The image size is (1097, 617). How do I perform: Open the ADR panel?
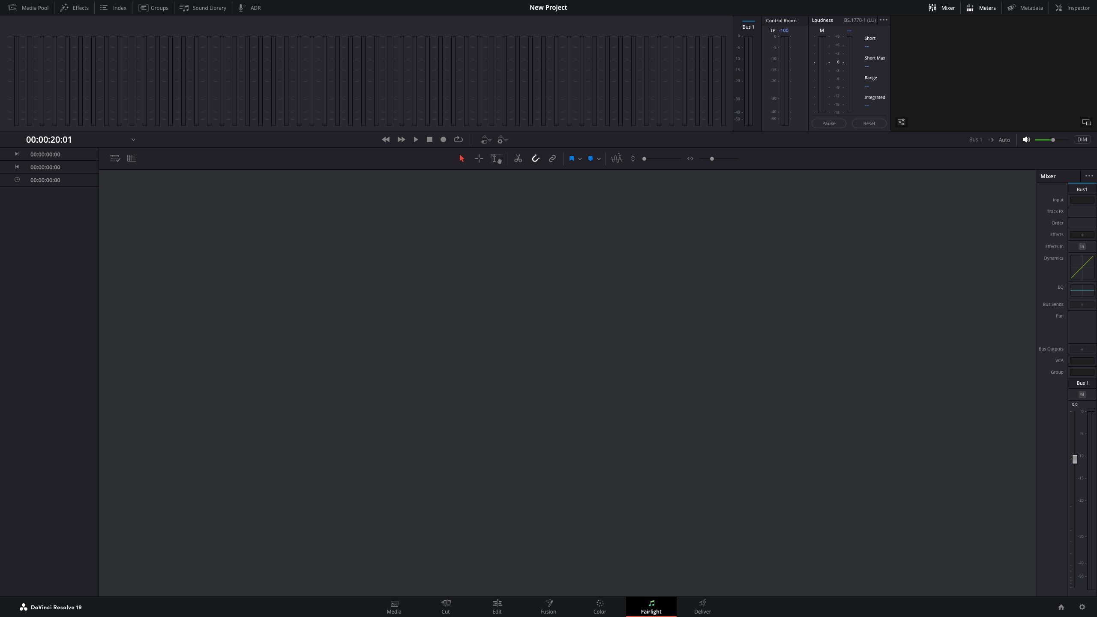pos(249,7)
